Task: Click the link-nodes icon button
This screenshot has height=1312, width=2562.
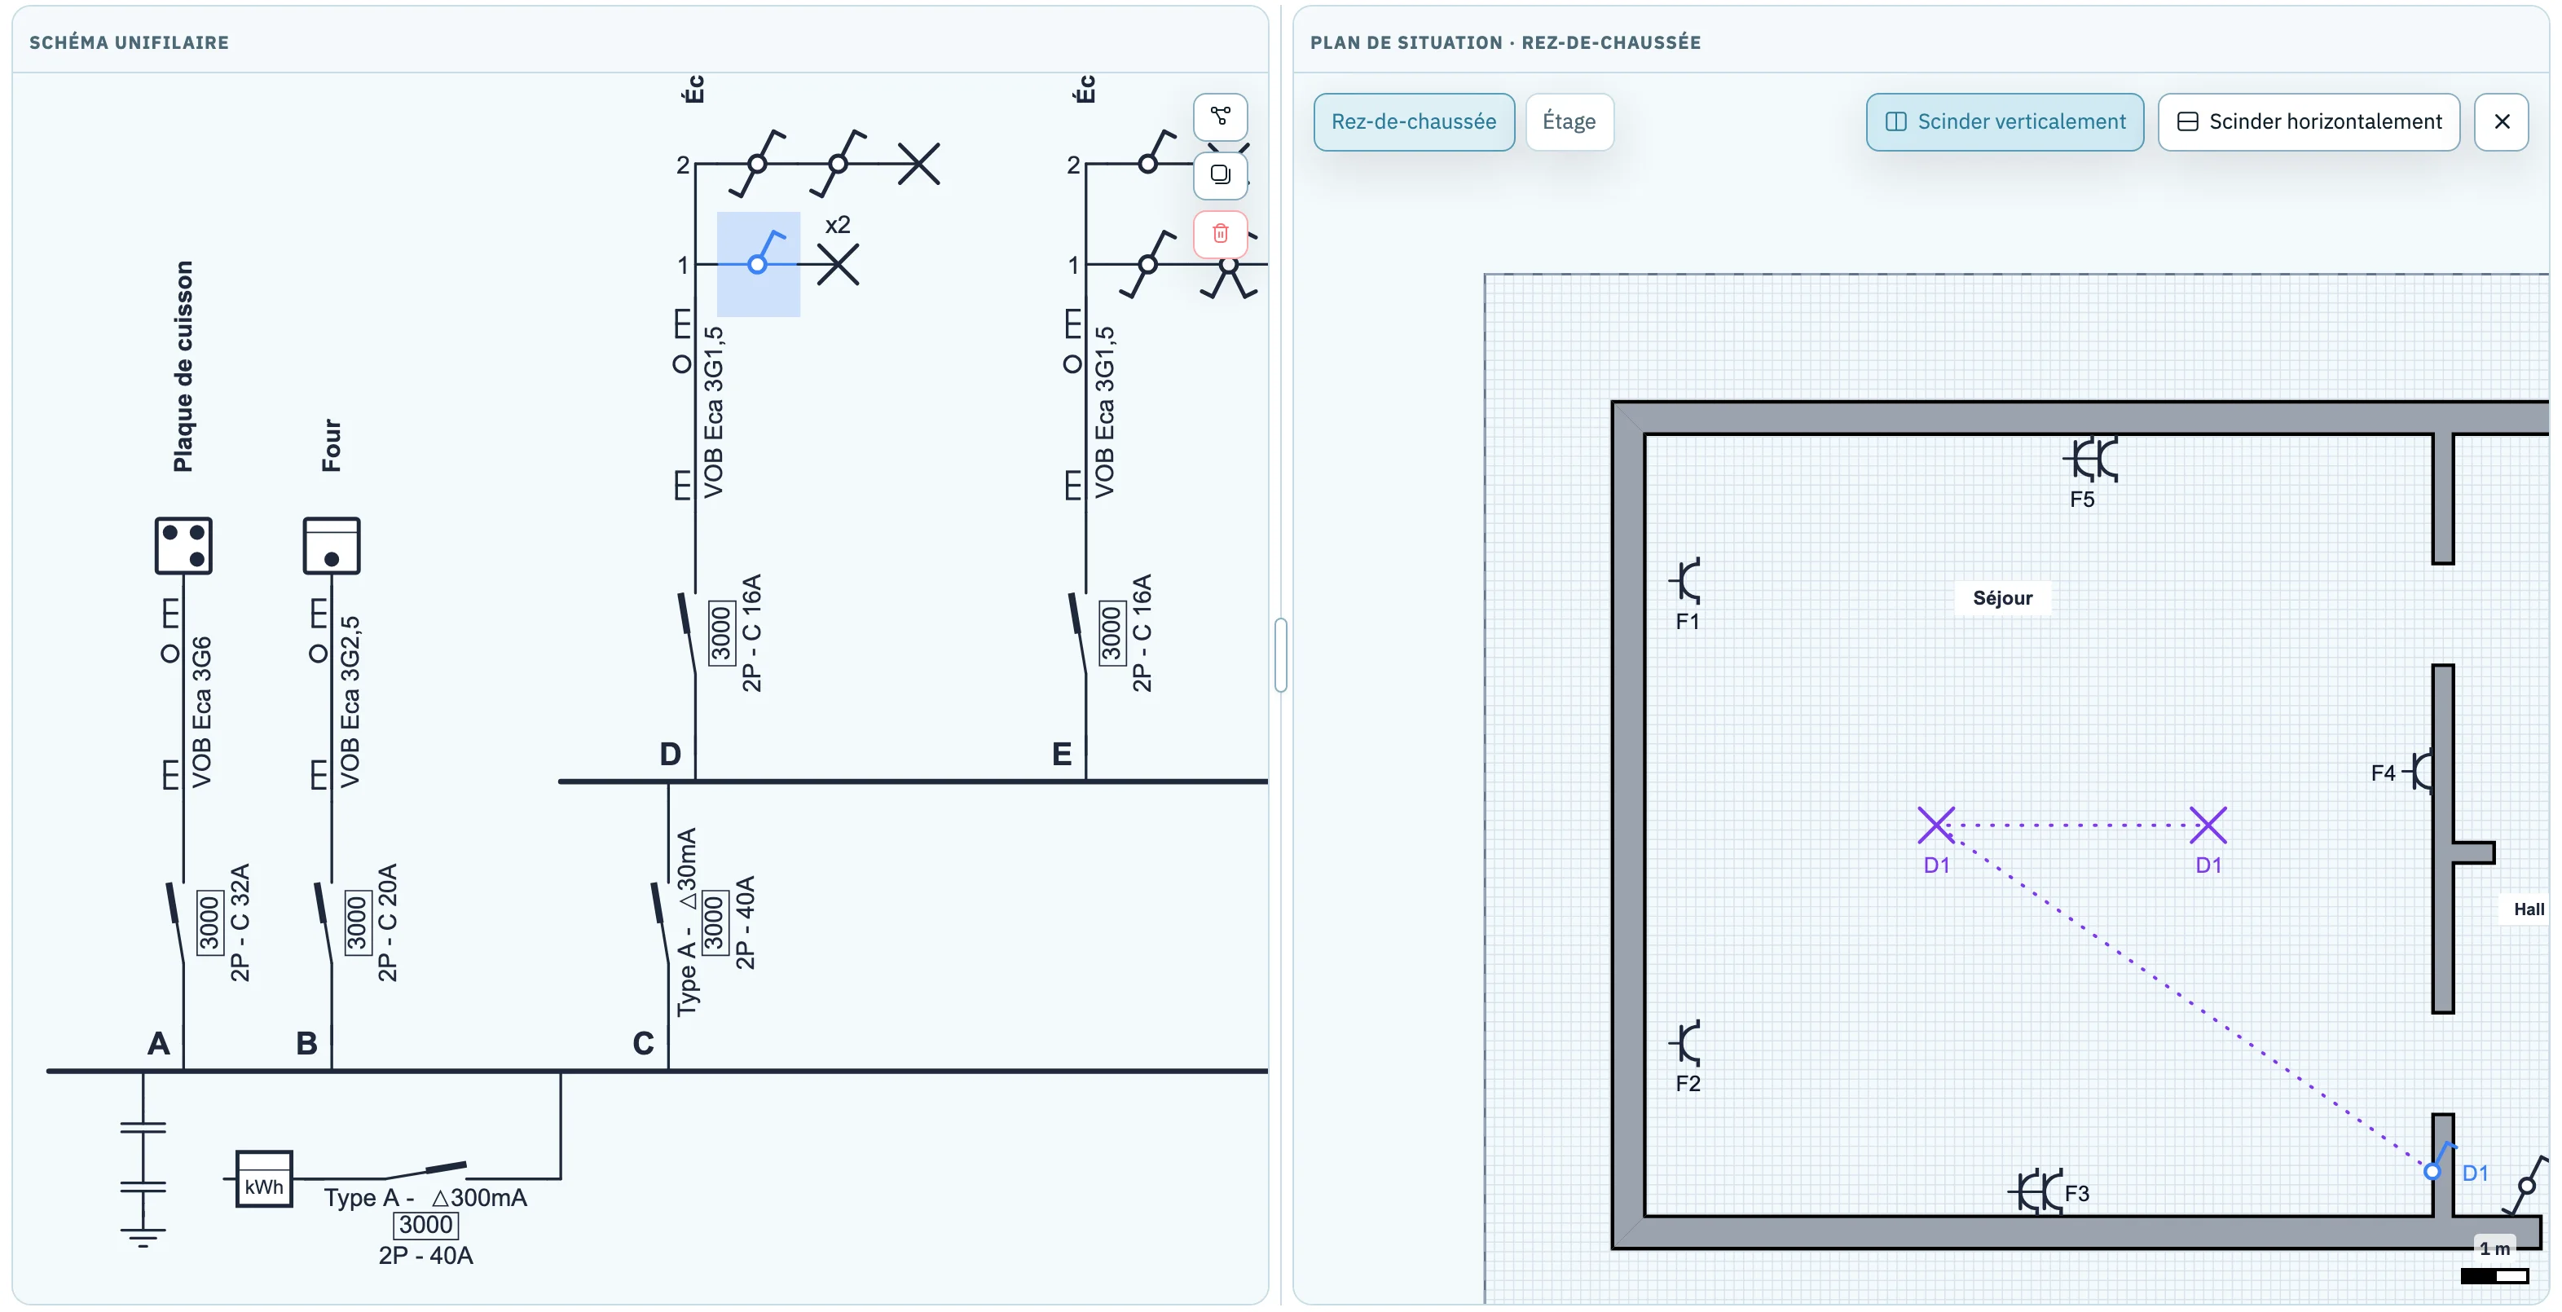Action: 1221,117
